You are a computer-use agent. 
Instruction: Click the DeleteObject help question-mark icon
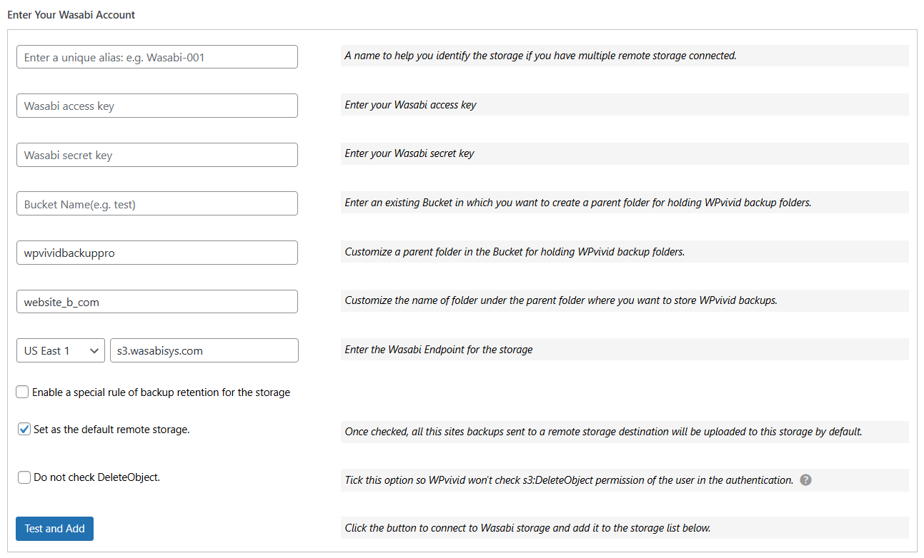(x=805, y=480)
